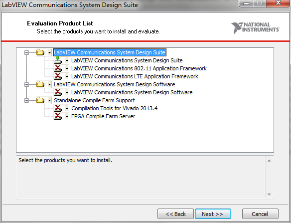Collapse the LabVIEW Communications System Design Suite tree node
Viewport: 291px width, 223px height.
(x=26, y=52)
